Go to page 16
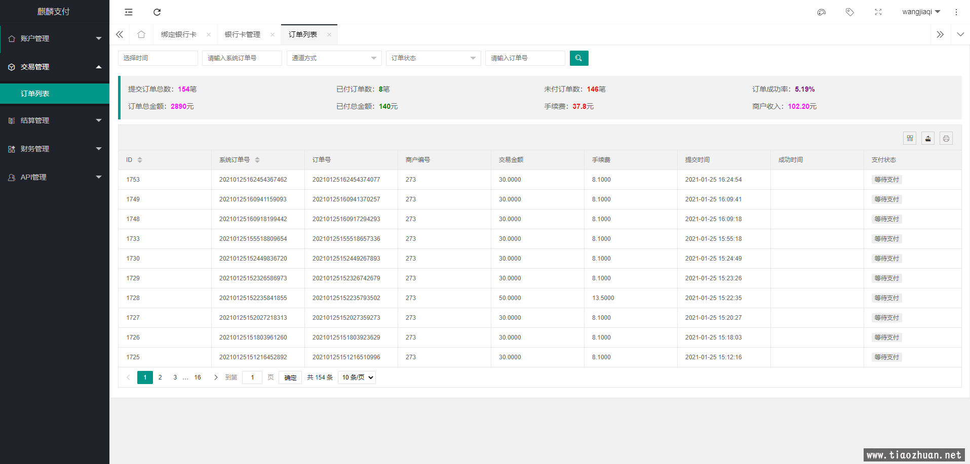 (198, 377)
